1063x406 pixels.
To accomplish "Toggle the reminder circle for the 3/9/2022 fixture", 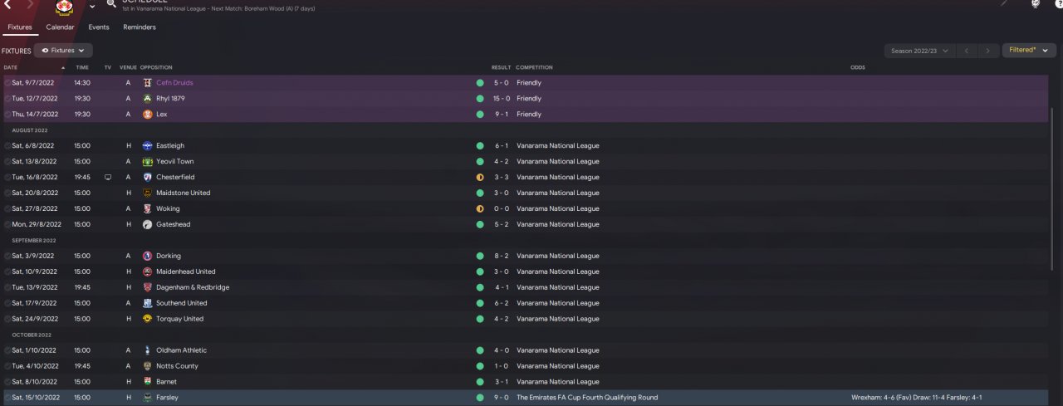I will [7, 256].
